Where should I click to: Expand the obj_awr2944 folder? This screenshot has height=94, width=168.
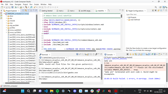6,25
